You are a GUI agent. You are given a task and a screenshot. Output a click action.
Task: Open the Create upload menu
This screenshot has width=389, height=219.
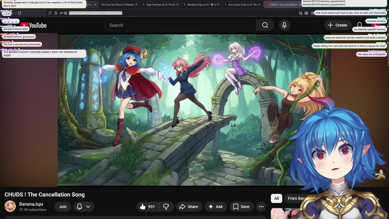[x=337, y=25]
